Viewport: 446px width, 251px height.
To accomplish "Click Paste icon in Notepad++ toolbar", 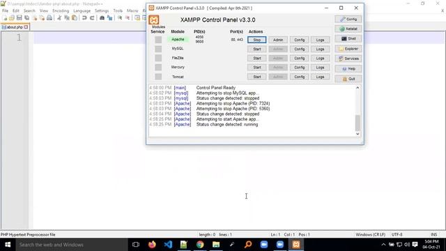I will click(75, 18).
